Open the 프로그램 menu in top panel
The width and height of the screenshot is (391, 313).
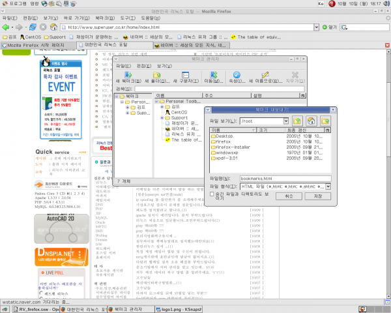(15, 3)
